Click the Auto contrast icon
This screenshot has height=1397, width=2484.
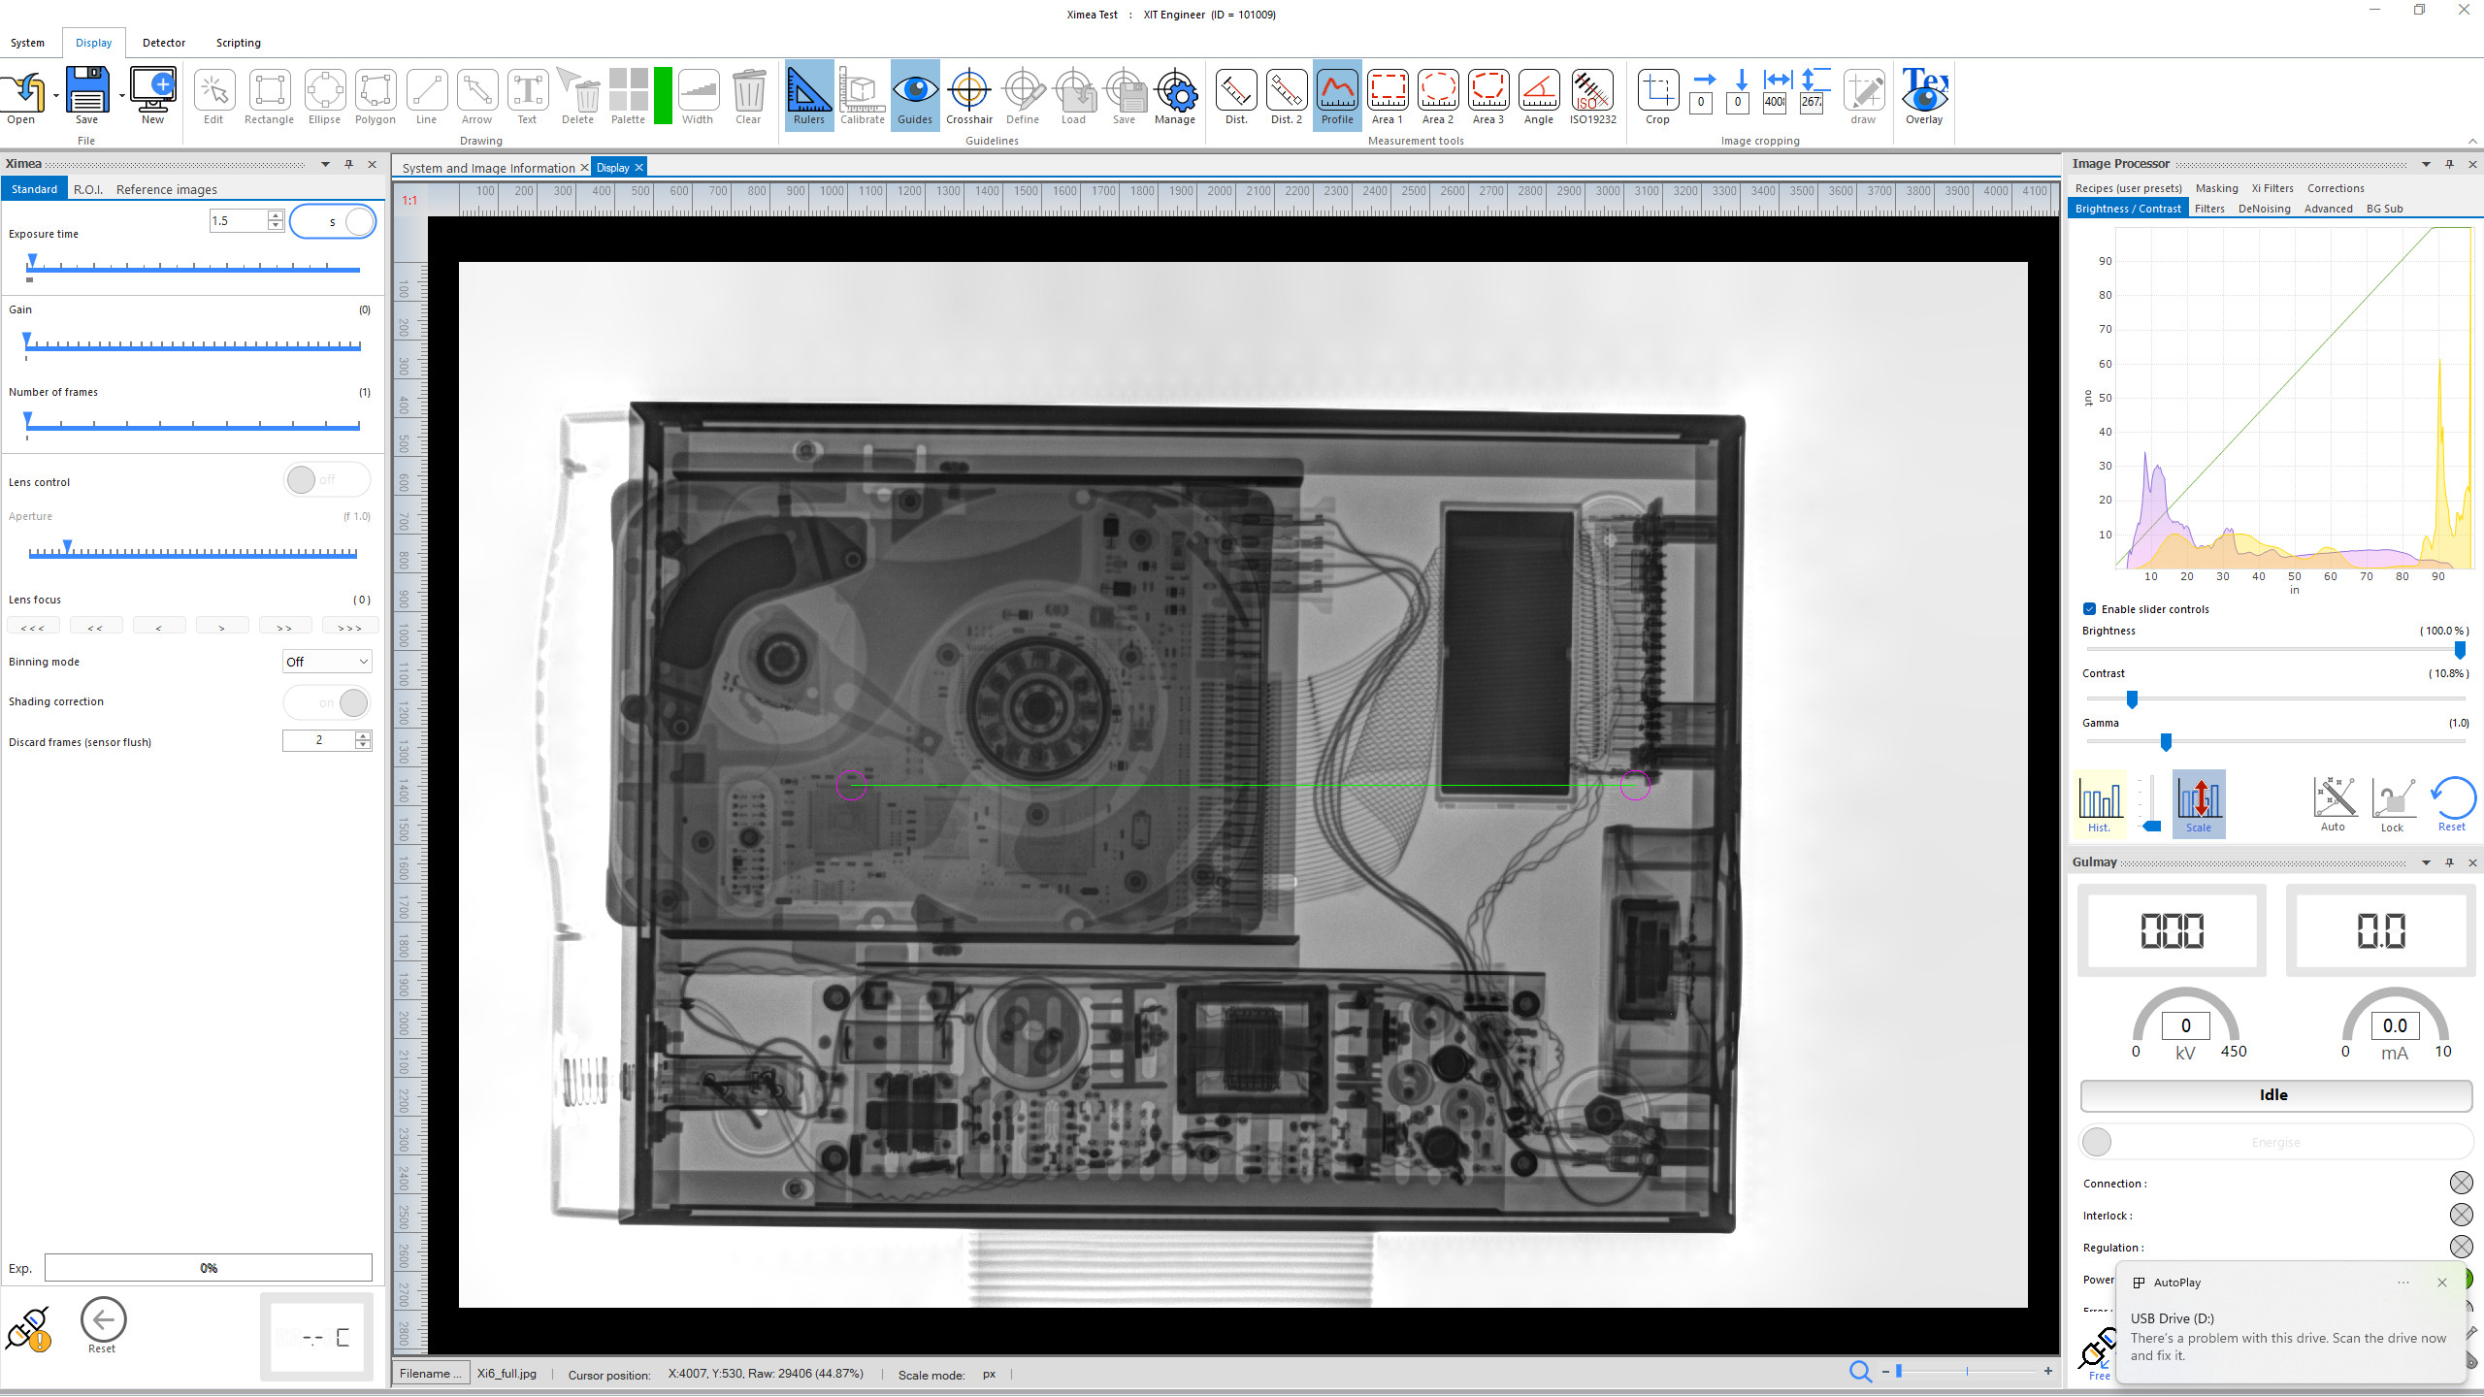(2334, 803)
